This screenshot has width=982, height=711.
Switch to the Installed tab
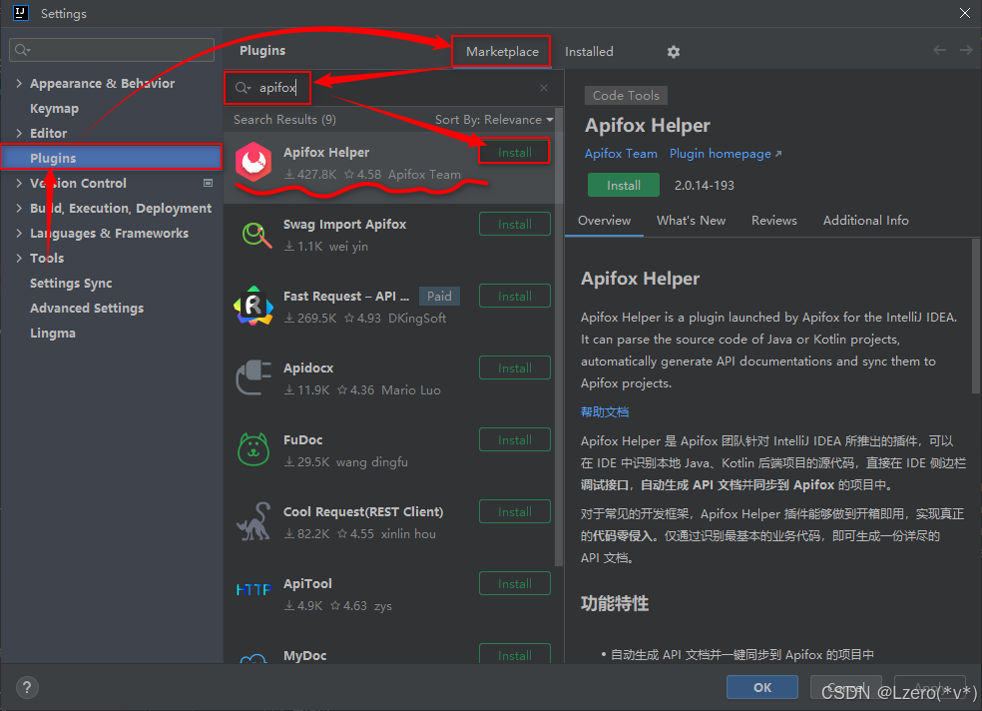pyautogui.click(x=589, y=51)
